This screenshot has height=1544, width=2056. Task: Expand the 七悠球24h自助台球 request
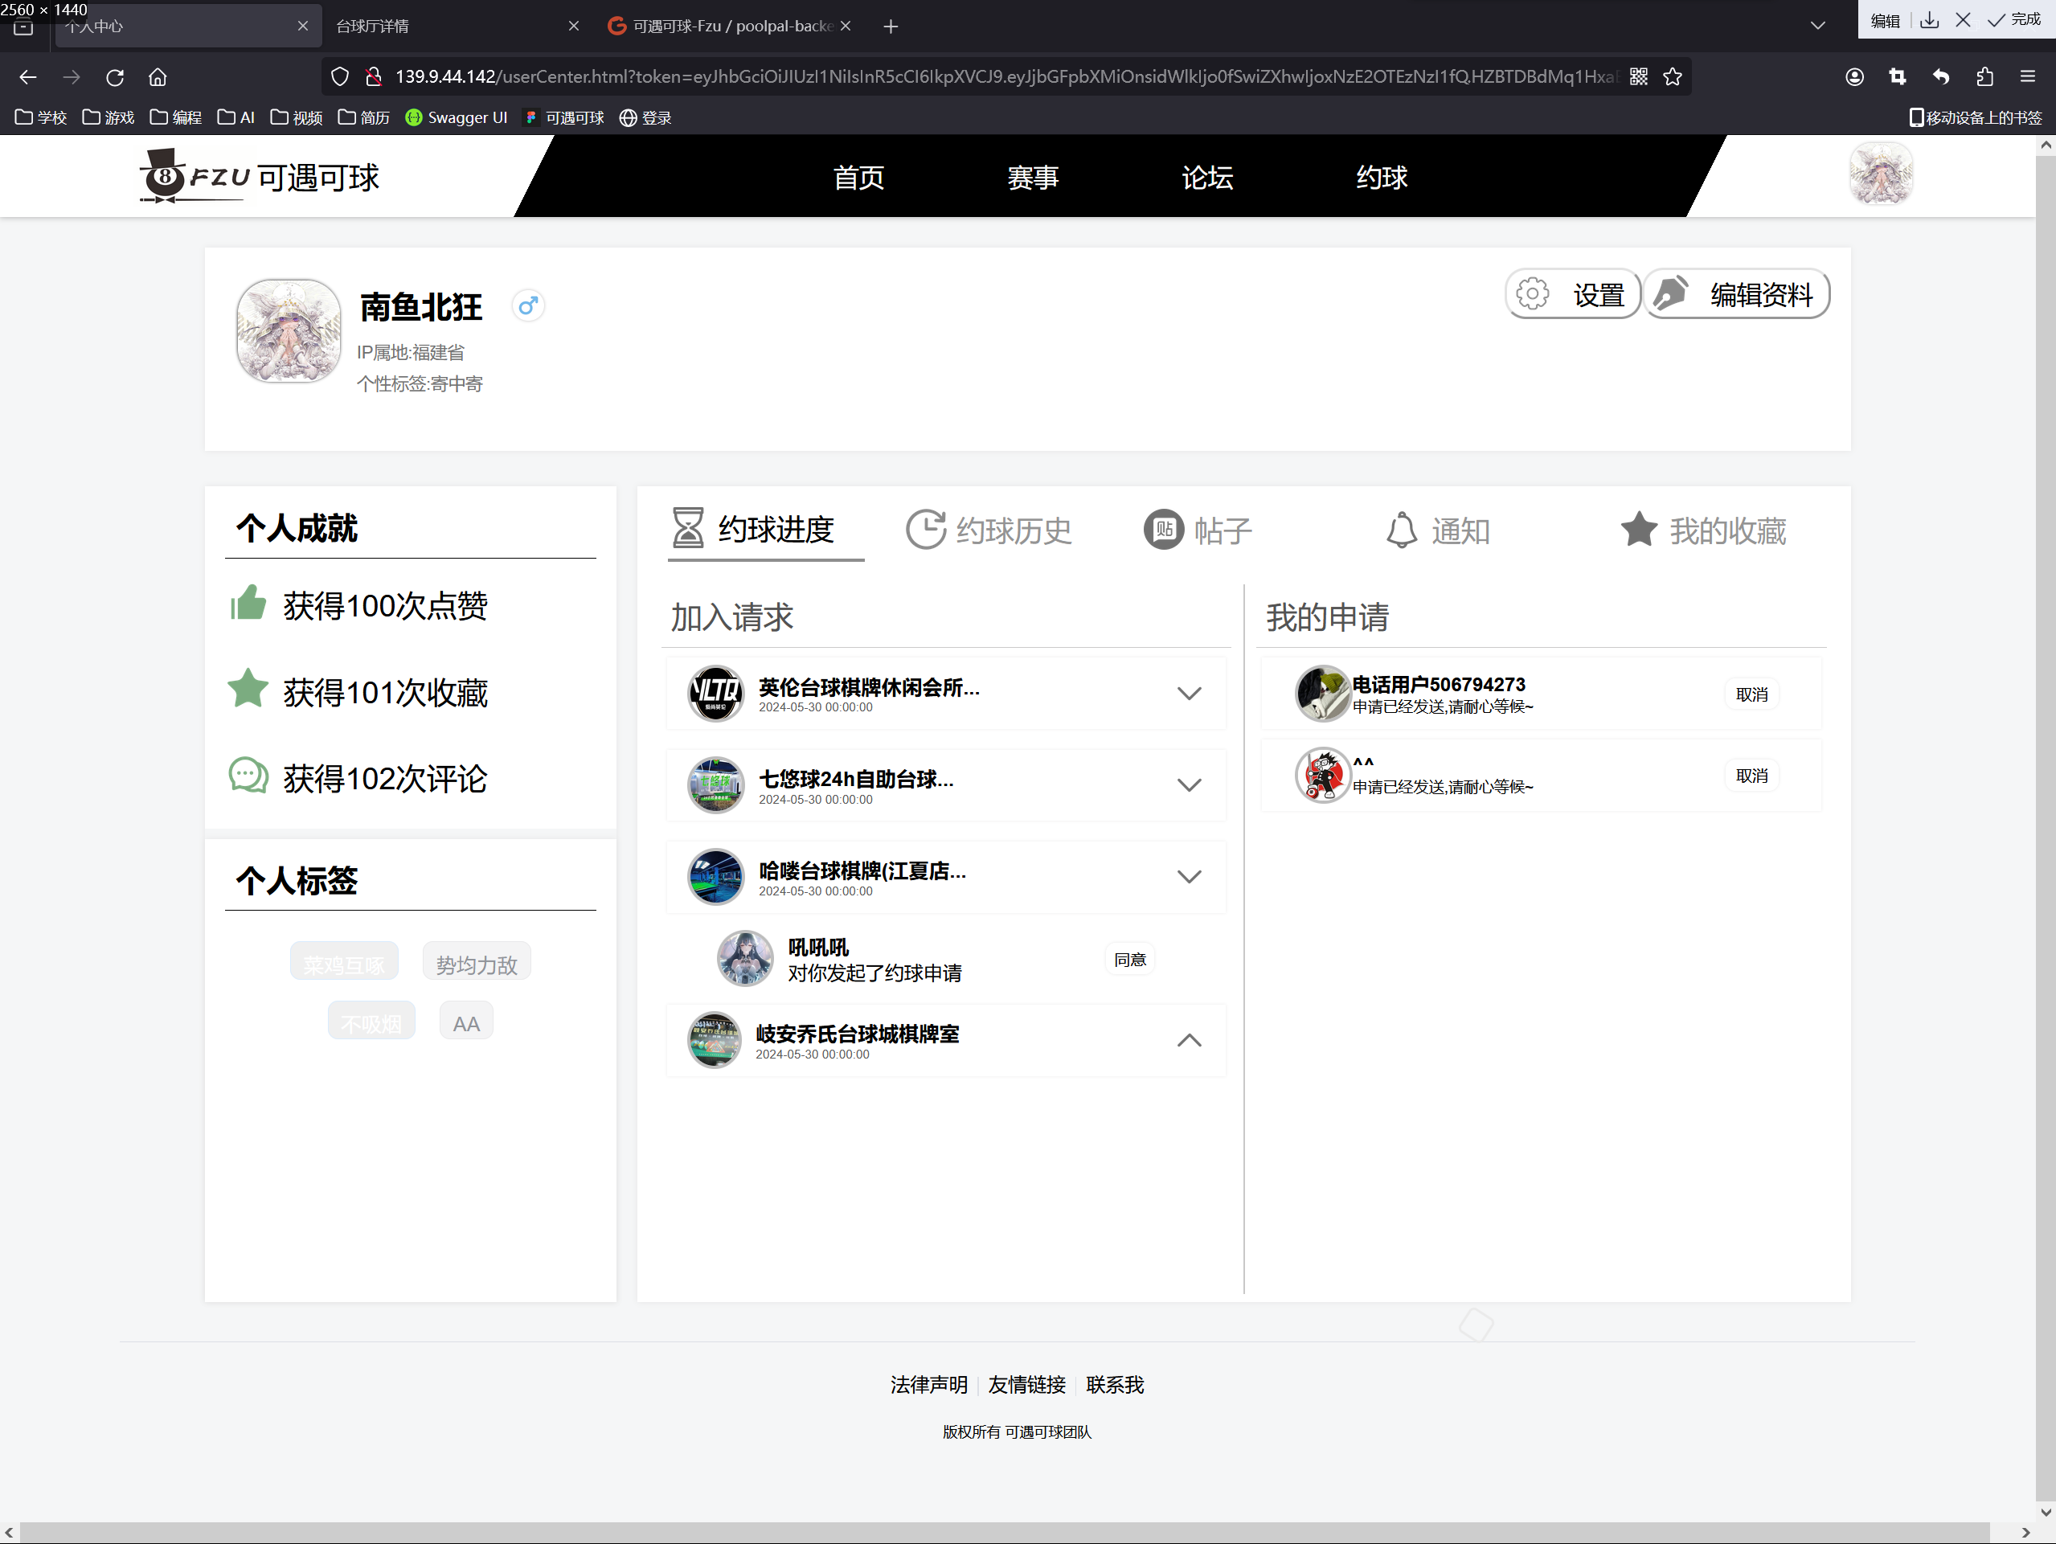click(x=1189, y=785)
